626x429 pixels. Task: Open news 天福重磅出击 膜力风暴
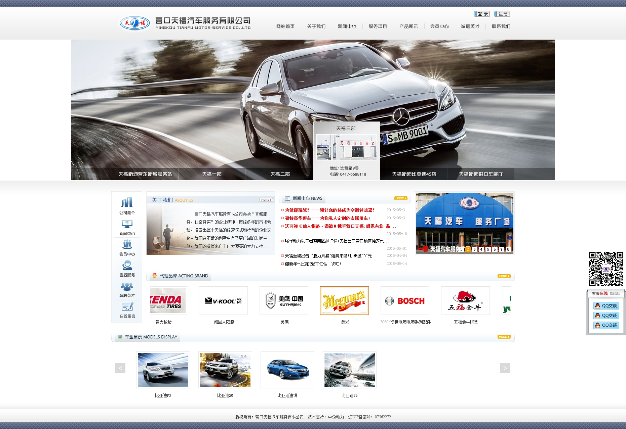pyautogui.click(x=331, y=256)
